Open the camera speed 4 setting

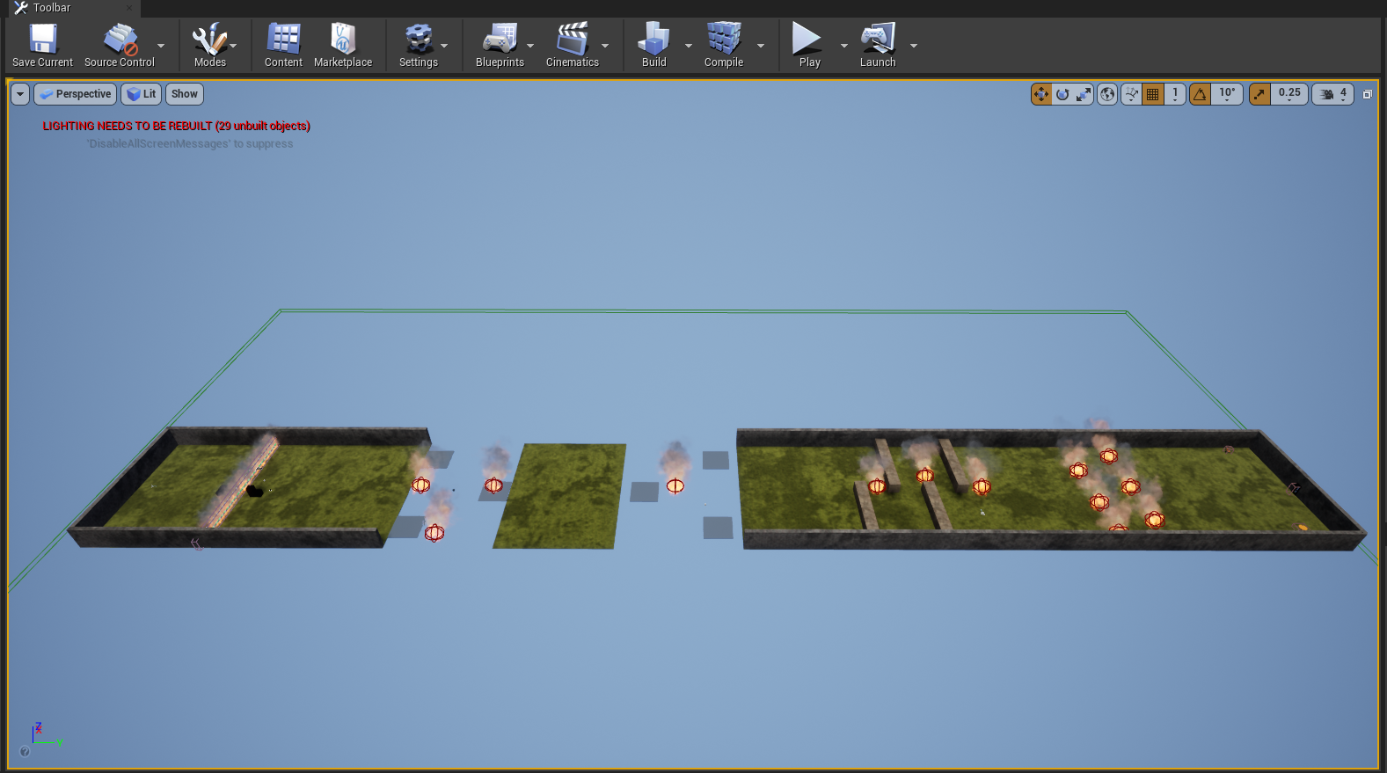coord(1333,94)
